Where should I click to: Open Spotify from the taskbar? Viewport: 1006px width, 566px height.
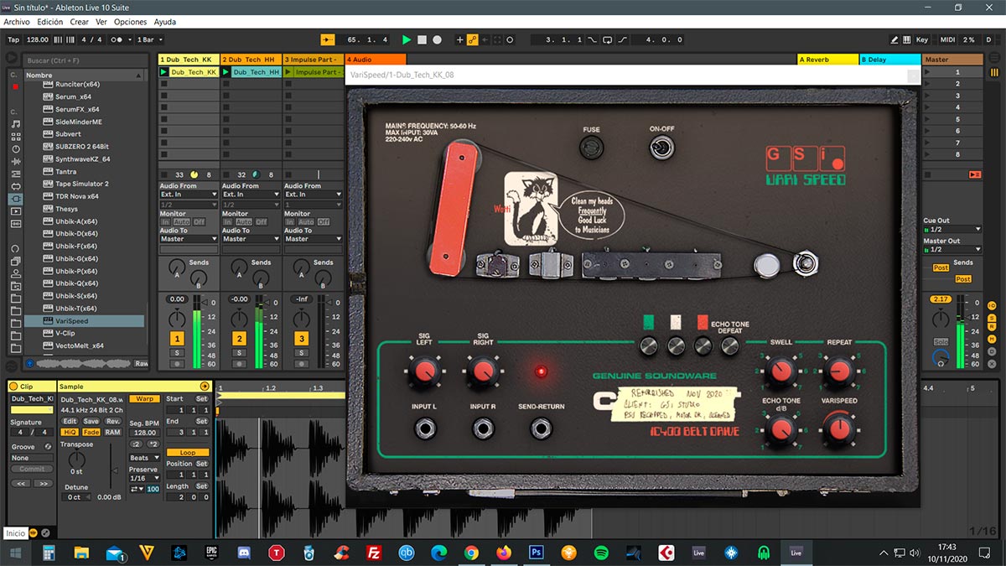click(x=601, y=553)
